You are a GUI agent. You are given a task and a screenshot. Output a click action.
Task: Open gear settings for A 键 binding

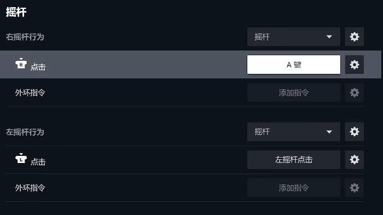(354, 65)
